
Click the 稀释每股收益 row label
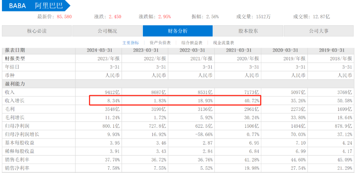[x=20, y=151]
